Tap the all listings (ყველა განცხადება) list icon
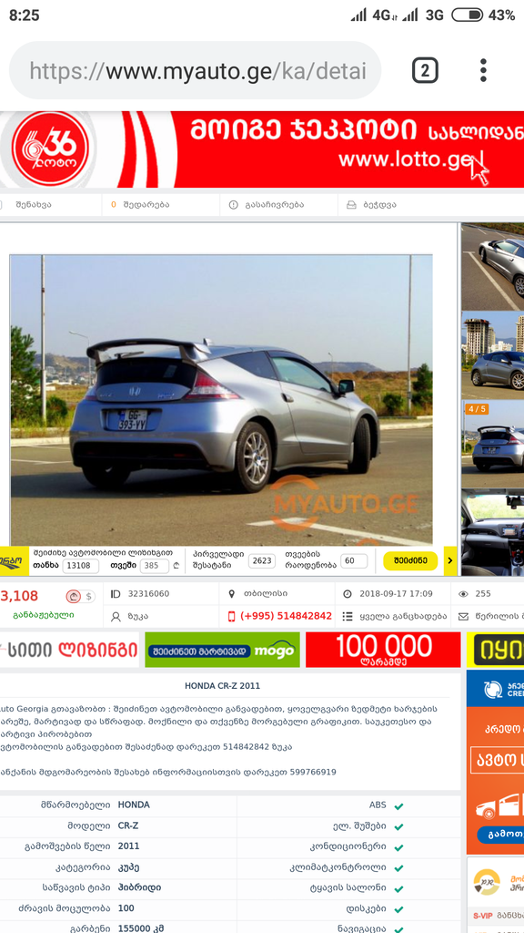The width and height of the screenshot is (524, 933). (348, 616)
